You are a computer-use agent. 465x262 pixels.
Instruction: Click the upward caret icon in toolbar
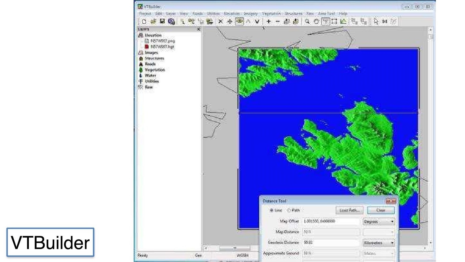click(248, 21)
